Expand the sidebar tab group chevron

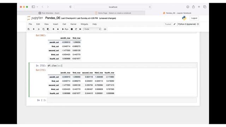pos(37,7)
